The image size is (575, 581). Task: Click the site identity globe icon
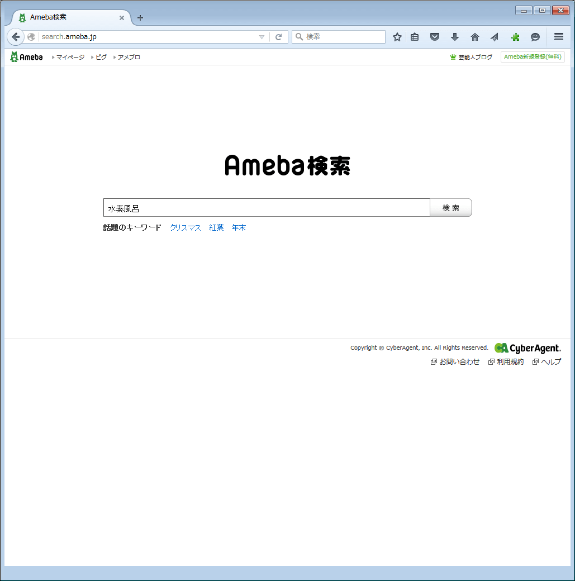coord(31,37)
